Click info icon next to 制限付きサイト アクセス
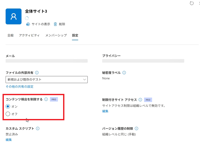This screenshot has height=153, width=200. click(140, 99)
